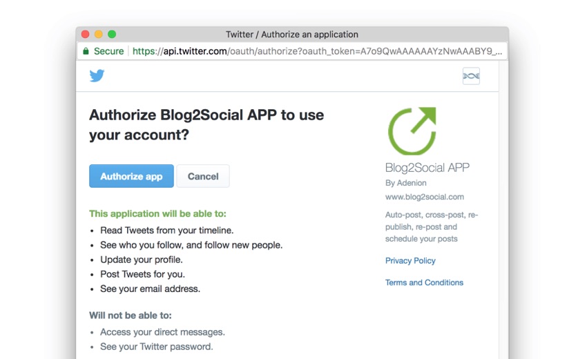Click the account avatar icon at top right
This screenshot has width=587, height=359.
pos(471,76)
